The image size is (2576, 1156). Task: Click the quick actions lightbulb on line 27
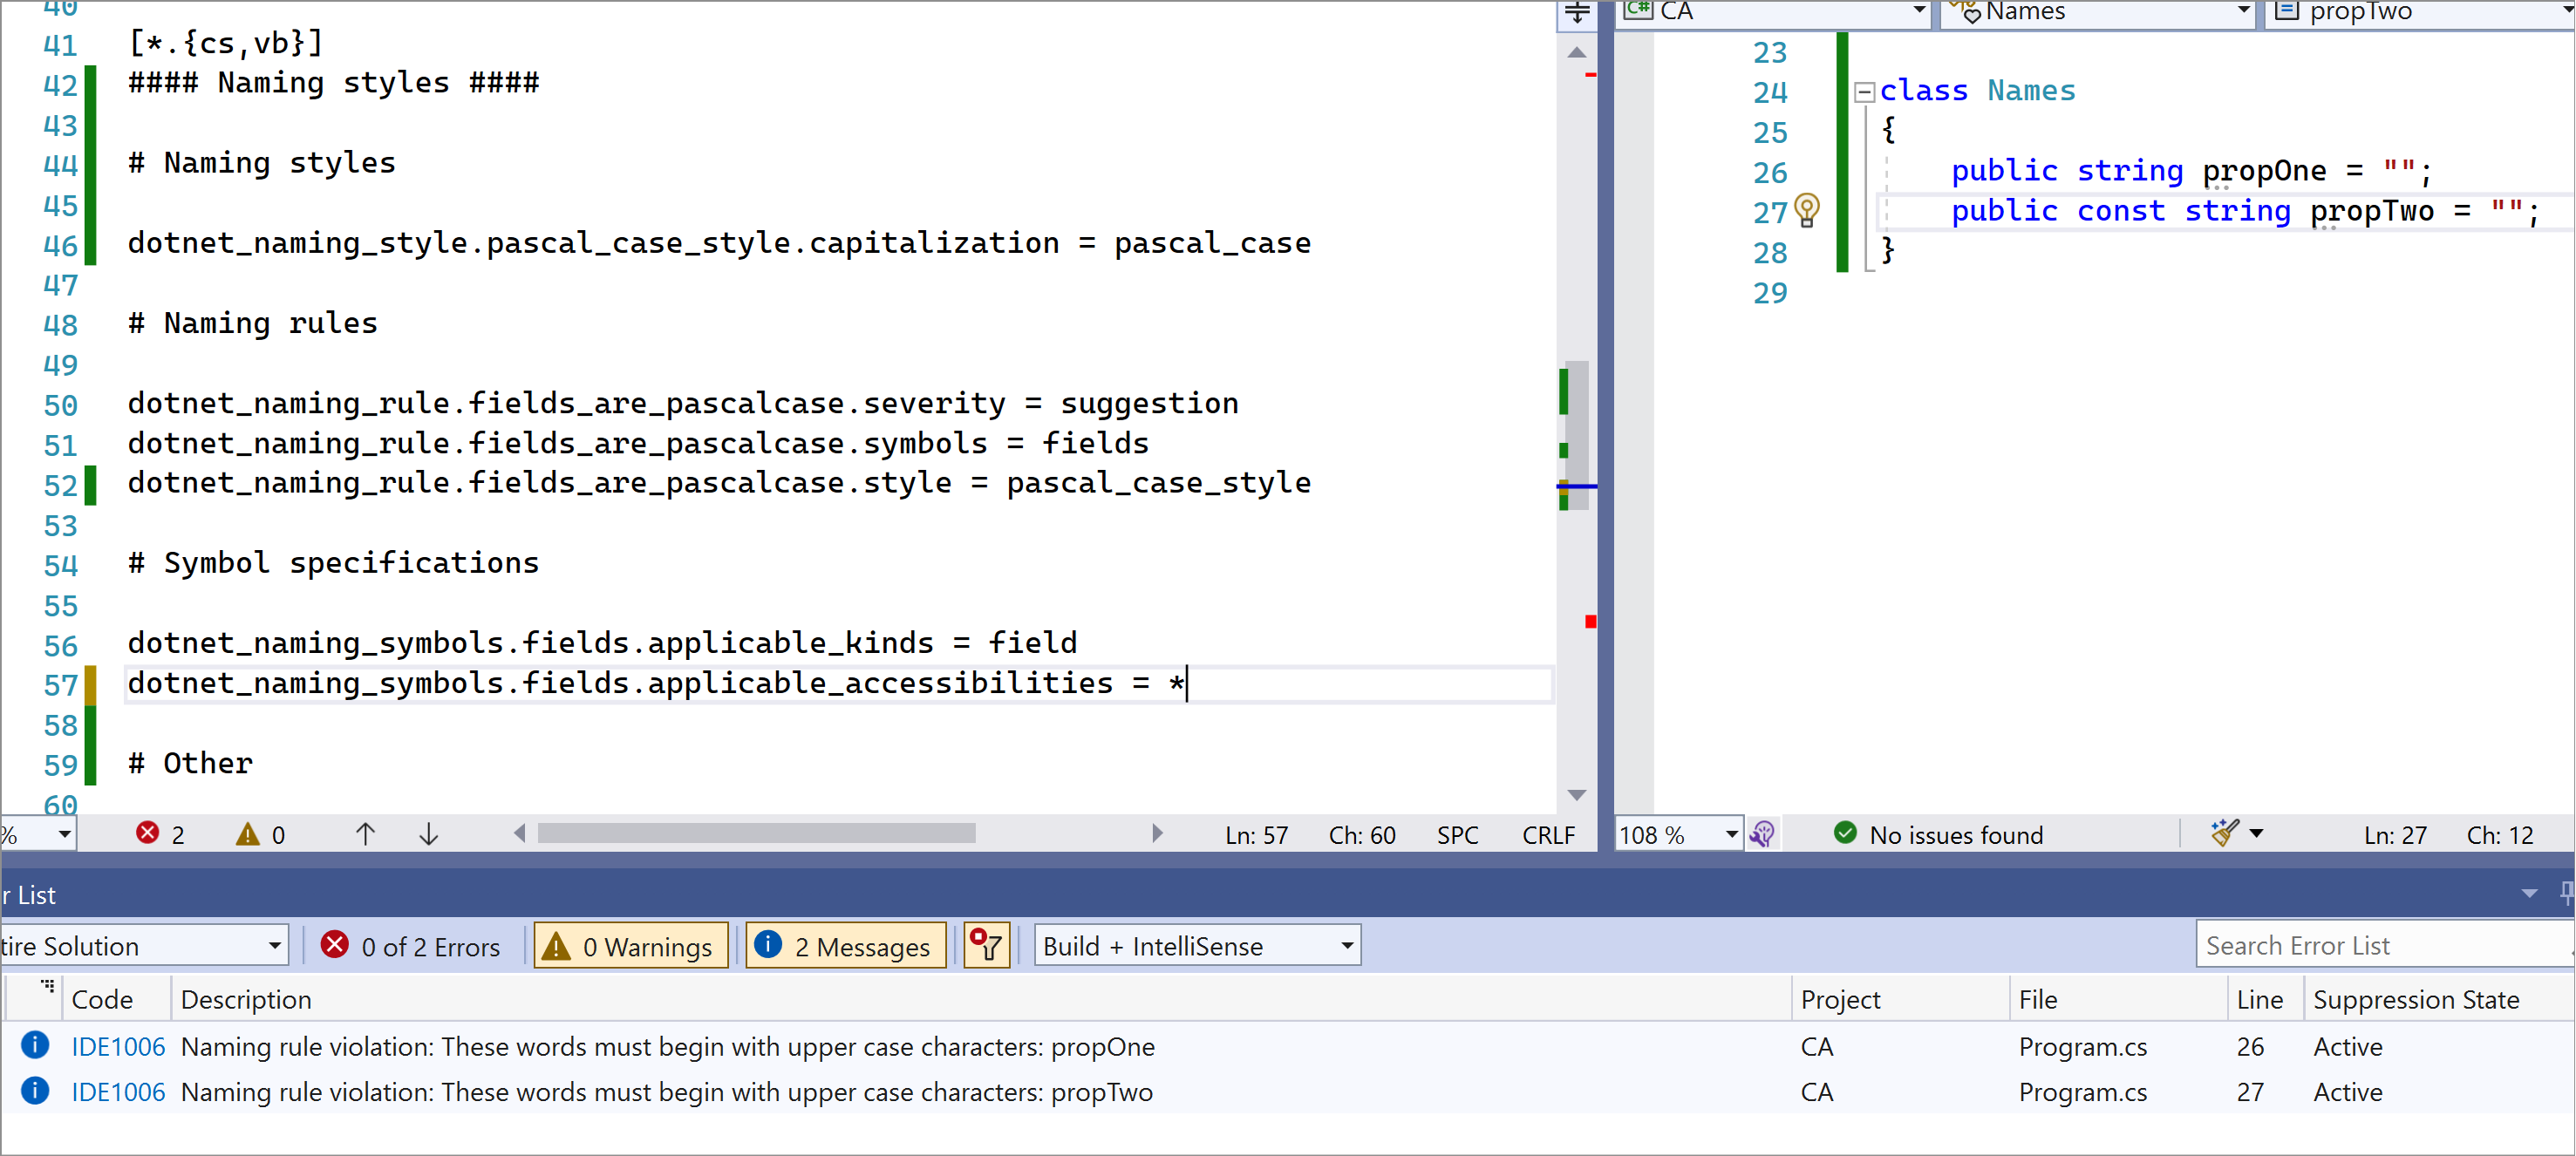[x=1806, y=211]
